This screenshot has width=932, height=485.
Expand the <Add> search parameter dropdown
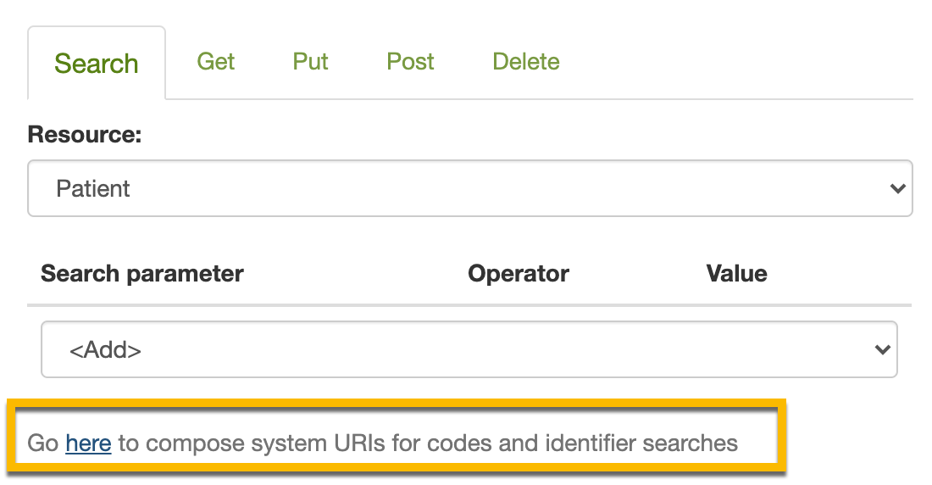point(469,349)
